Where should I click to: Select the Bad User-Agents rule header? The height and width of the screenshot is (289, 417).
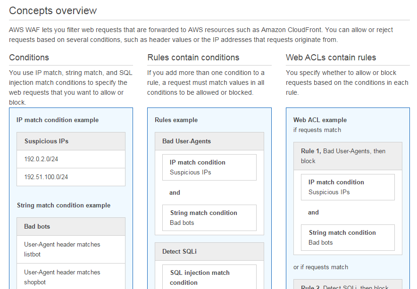click(209, 141)
